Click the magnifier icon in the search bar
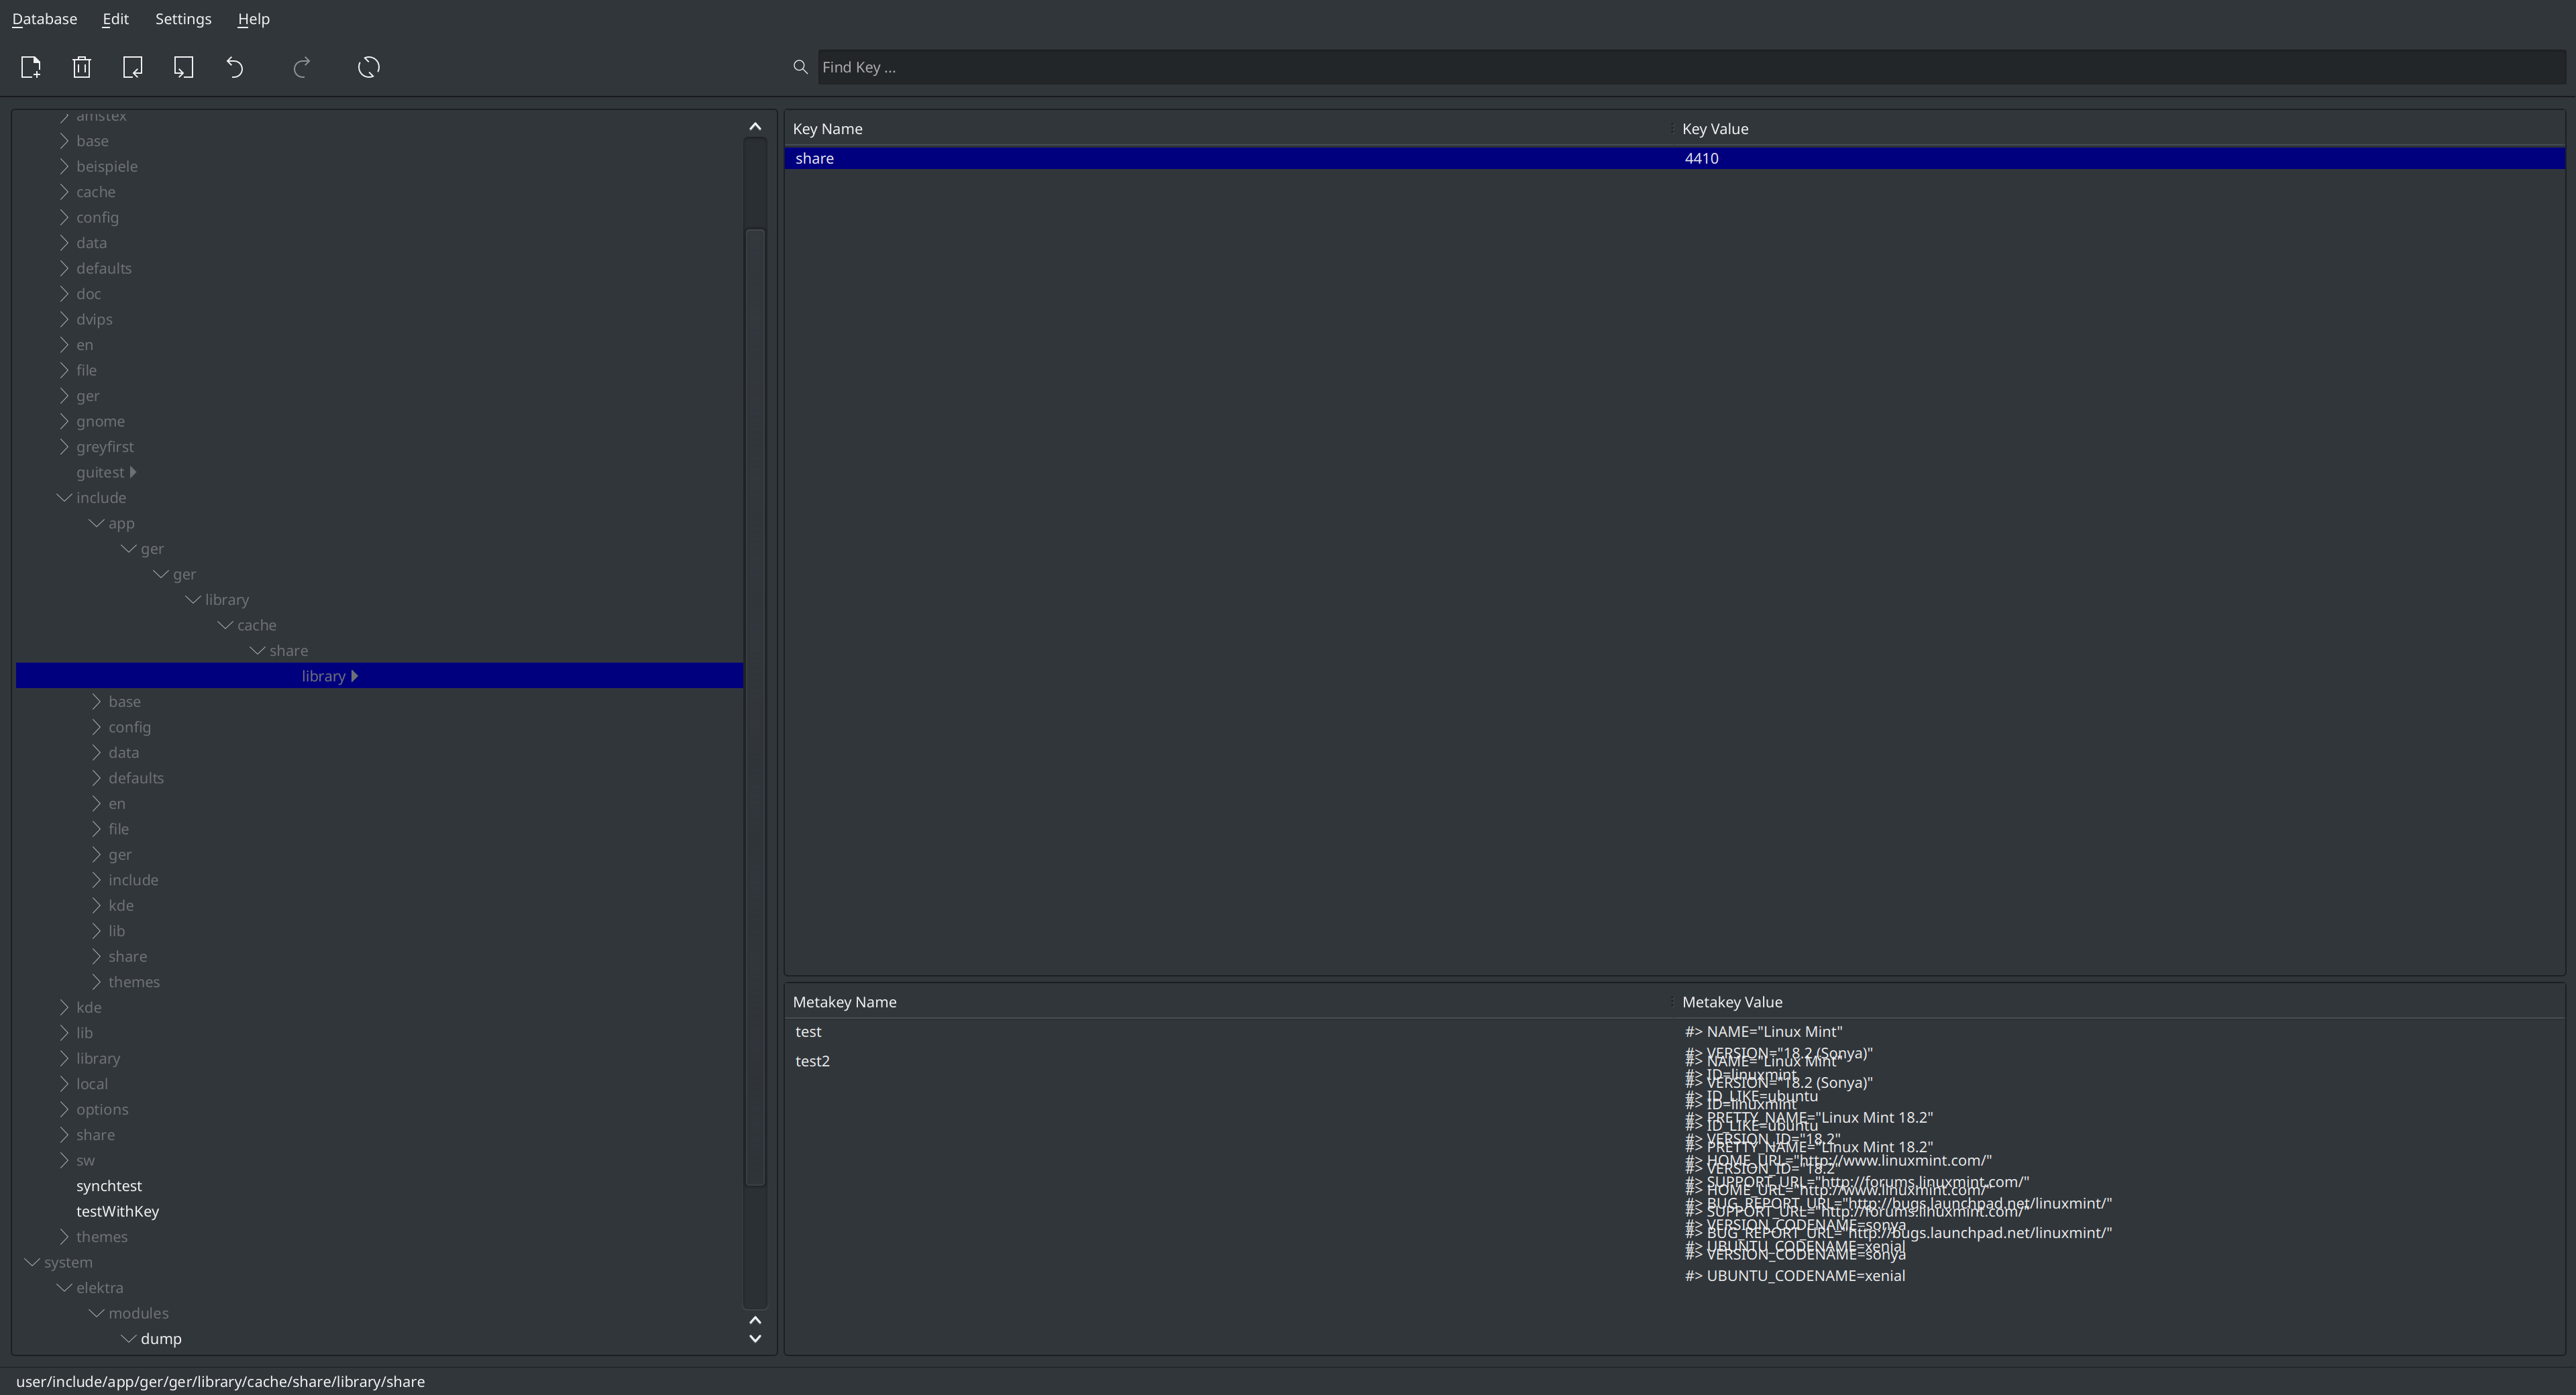This screenshot has width=2576, height=1395. coord(800,67)
